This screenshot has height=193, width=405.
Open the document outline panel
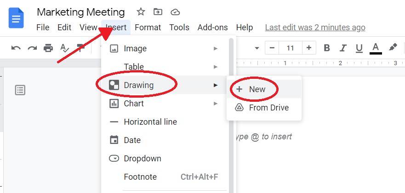[x=20, y=90]
